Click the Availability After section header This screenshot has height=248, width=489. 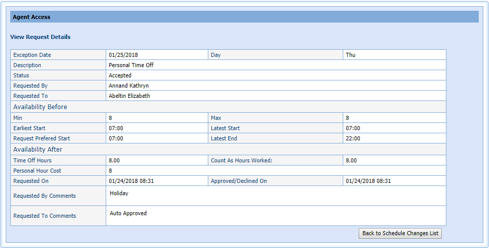37,150
